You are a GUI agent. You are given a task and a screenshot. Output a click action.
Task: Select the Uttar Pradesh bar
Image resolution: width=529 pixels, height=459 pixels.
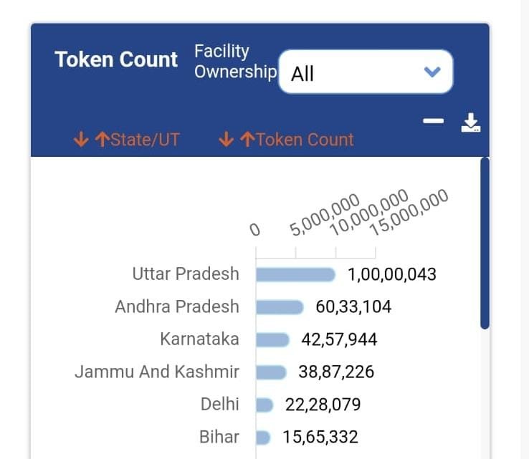(295, 275)
